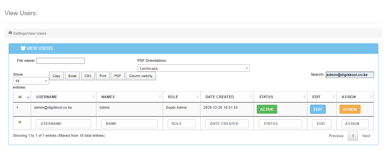
Task: Open the Column visibility menu
Action: pyautogui.click(x=141, y=76)
